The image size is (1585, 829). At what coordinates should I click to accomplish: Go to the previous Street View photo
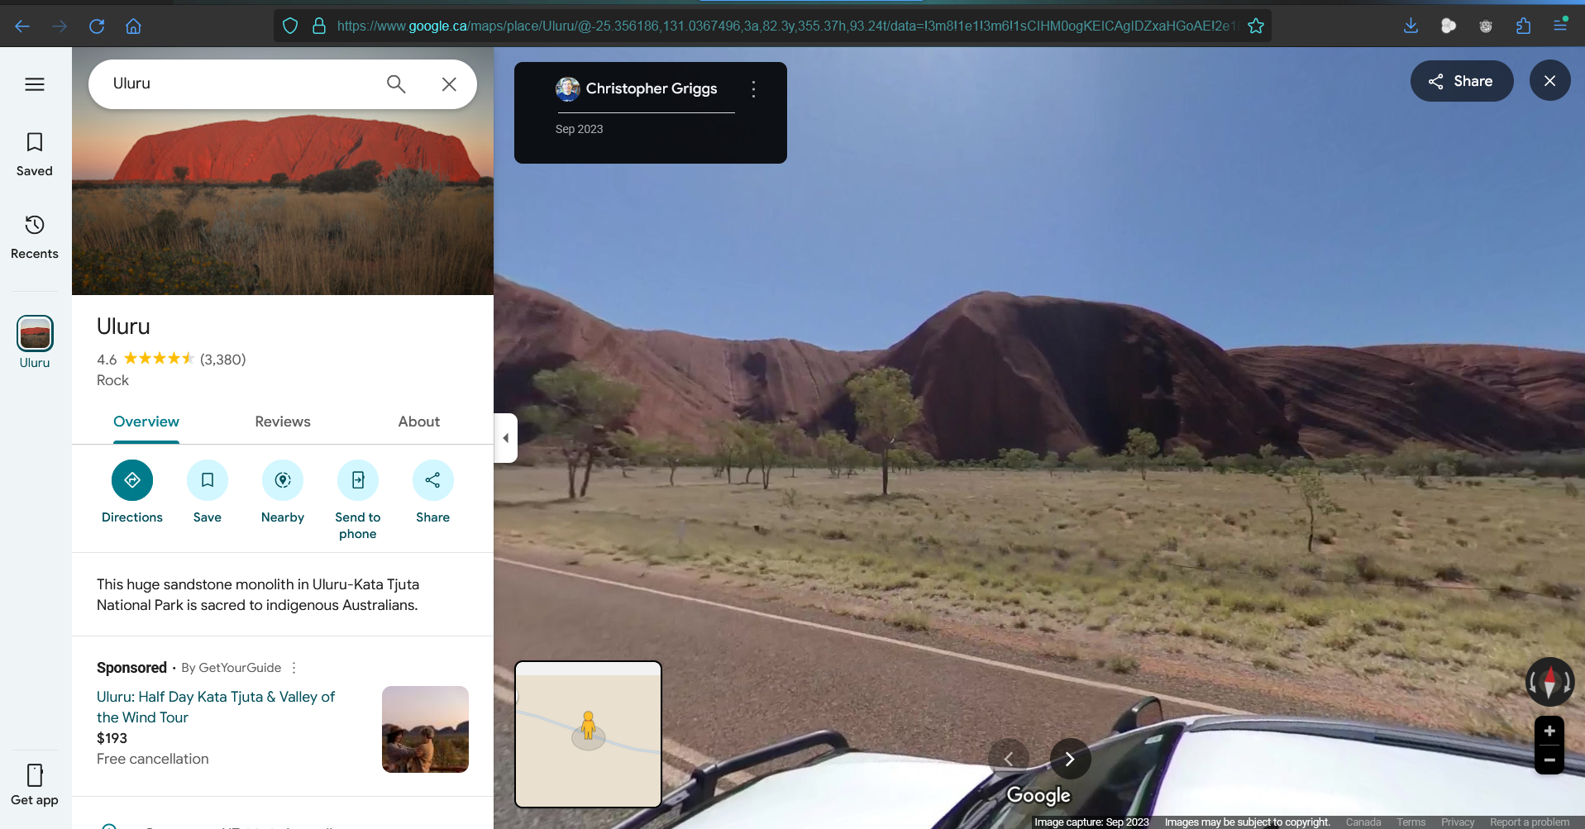coord(1009,759)
